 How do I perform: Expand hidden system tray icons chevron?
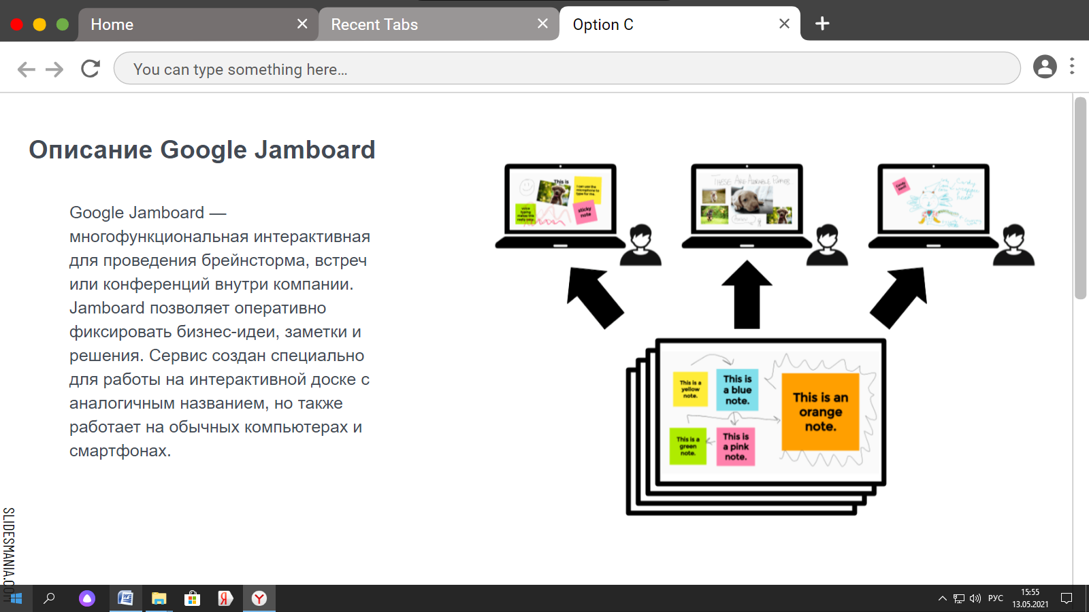pyautogui.click(x=943, y=598)
